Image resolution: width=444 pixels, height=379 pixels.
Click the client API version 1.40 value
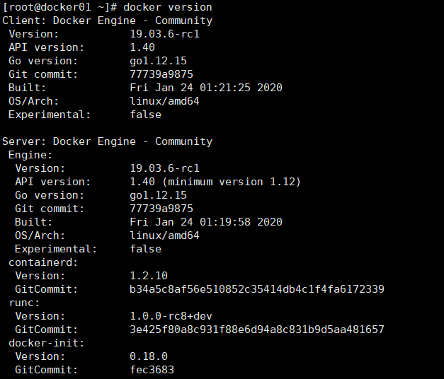[x=142, y=47]
